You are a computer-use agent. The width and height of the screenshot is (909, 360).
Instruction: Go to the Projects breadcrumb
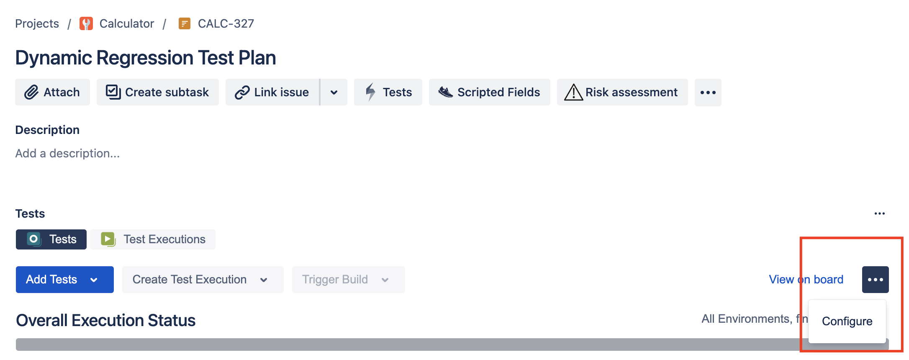point(37,23)
